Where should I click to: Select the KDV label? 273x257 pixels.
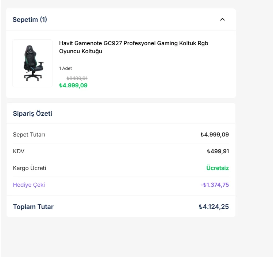(x=19, y=151)
